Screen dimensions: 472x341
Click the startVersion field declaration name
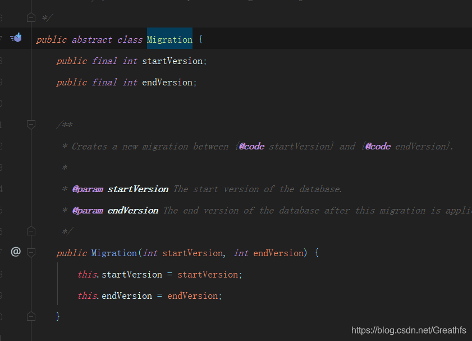[x=172, y=61]
